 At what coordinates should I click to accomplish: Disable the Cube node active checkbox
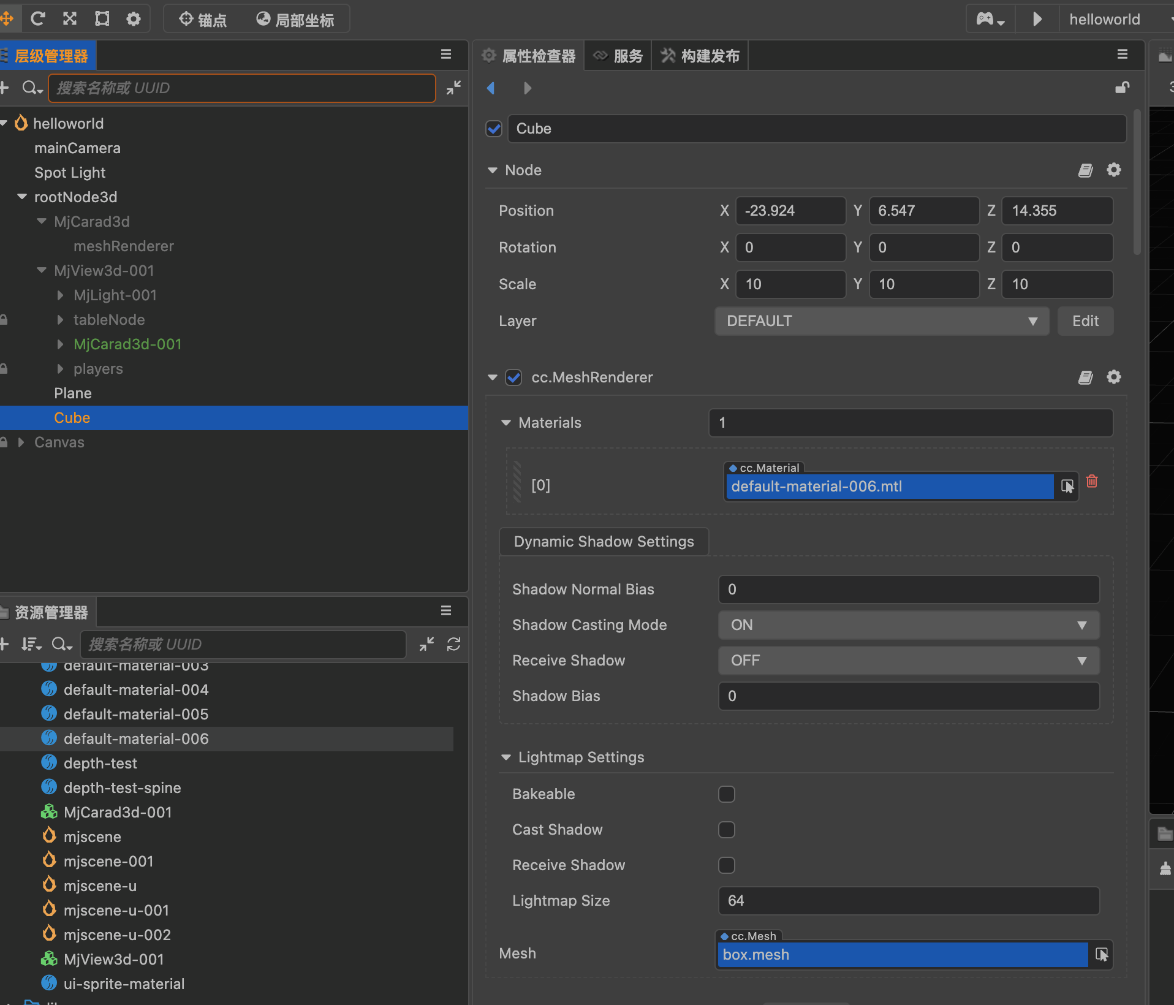tap(494, 129)
